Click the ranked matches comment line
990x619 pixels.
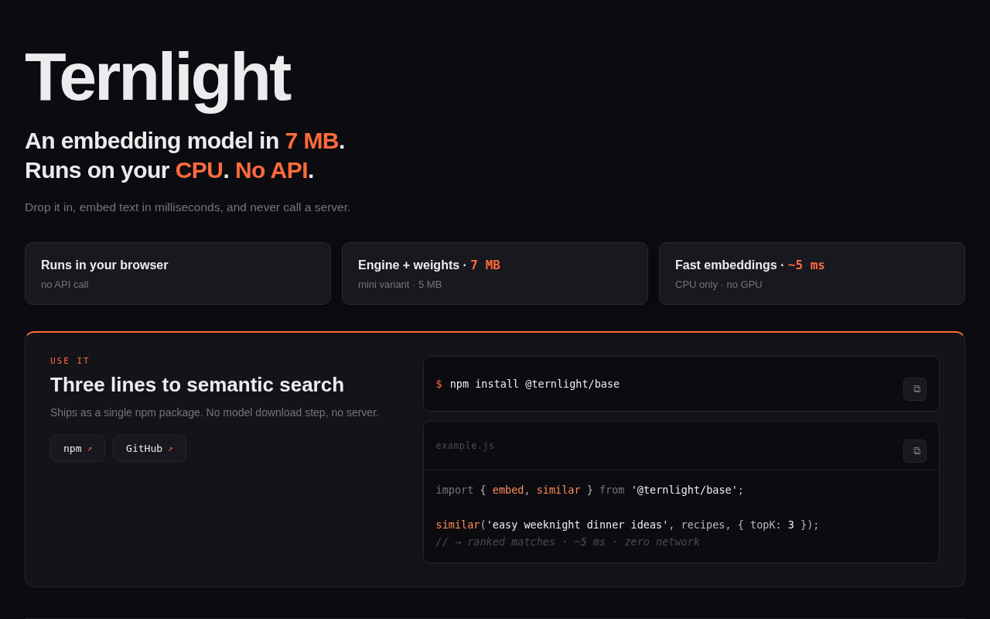[x=568, y=542]
